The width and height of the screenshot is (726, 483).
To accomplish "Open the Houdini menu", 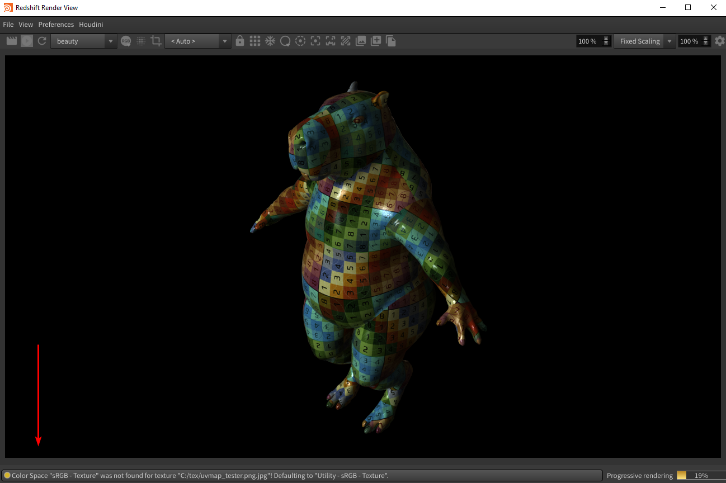I will pyautogui.click(x=91, y=25).
